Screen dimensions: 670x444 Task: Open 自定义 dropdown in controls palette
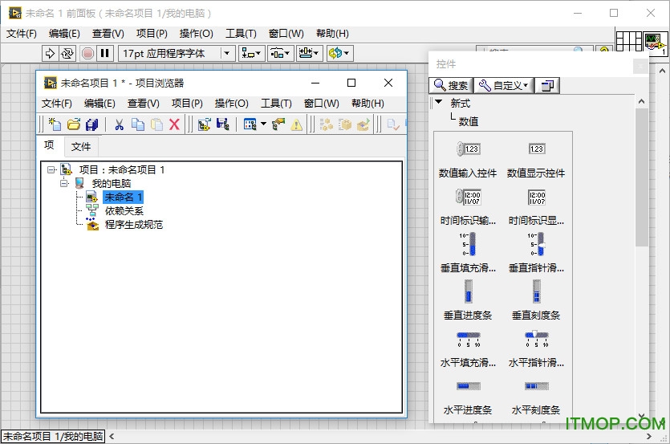coord(503,86)
